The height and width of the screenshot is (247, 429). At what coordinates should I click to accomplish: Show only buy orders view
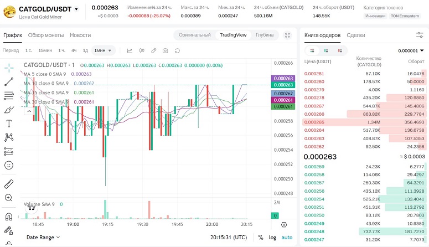(326, 50)
